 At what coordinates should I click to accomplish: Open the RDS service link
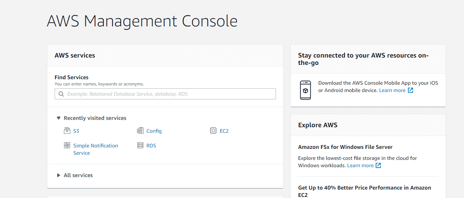click(x=151, y=146)
